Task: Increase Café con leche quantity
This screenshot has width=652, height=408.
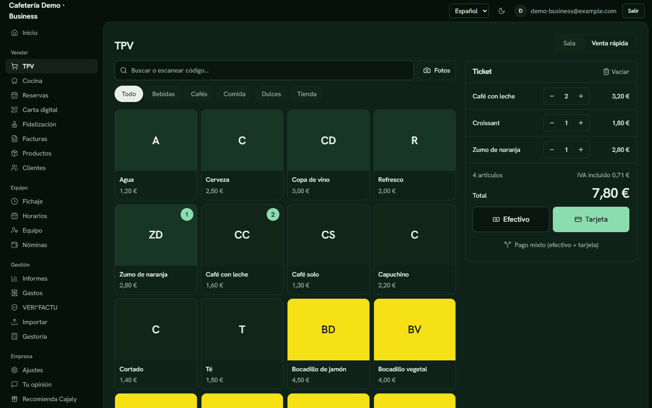Action: coord(581,96)
